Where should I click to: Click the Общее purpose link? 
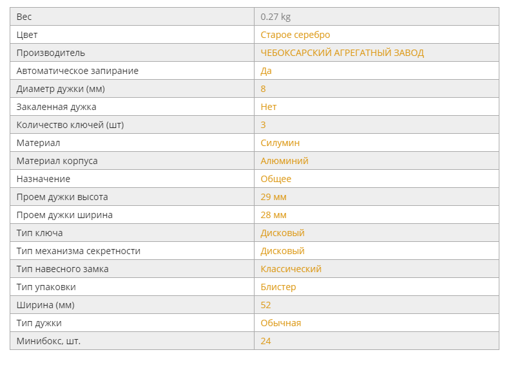click(276, 179)
